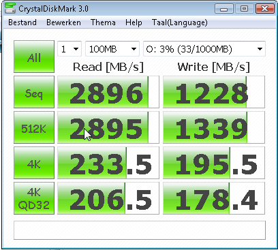Image resolution: width=278 pixels, height=250 pixels.
Task: Maximize the CrystalDiskMark window
Action: [245, 9]
